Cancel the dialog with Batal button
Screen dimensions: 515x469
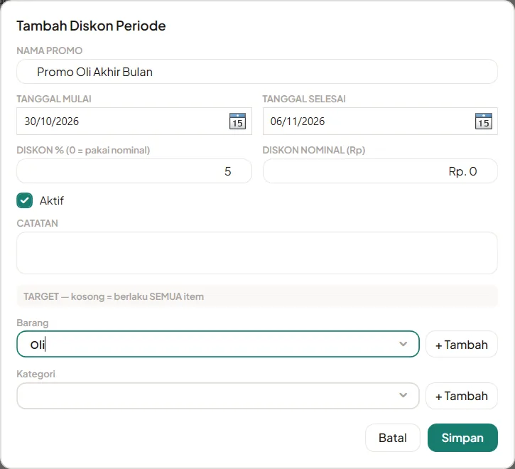tap(393, 438)
